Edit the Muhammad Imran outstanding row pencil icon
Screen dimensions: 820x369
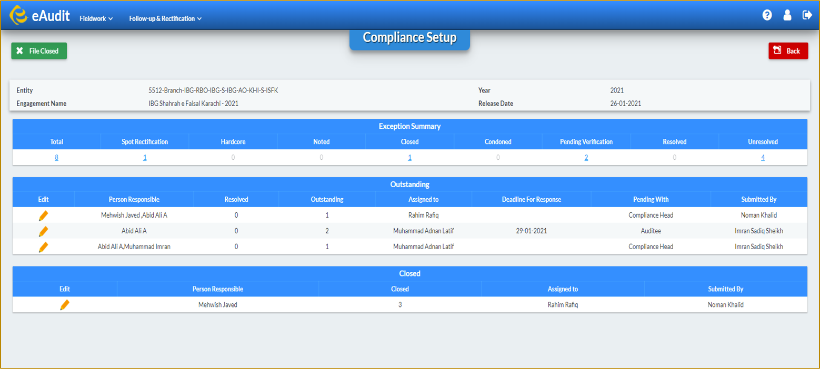coord(44,246)
